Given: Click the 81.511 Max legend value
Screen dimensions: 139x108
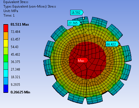Looking at the screenshot, I should 20,24.
